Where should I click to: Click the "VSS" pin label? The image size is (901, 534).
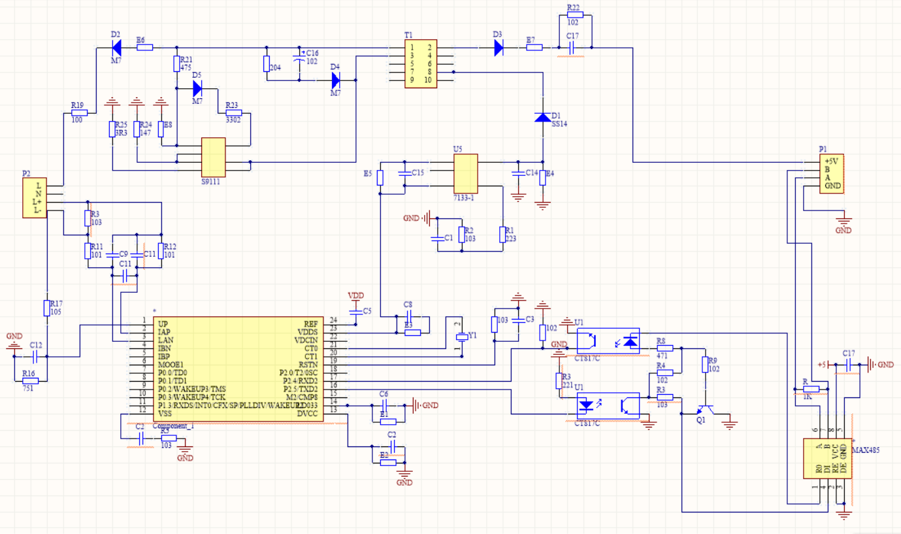pos(166,414)
